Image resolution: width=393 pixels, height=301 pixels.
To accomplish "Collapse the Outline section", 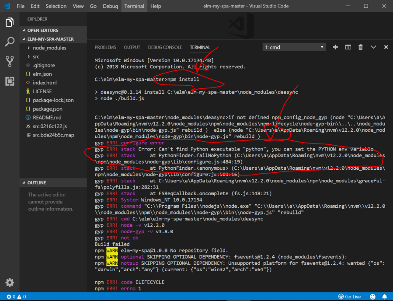I will click(36, 182).
